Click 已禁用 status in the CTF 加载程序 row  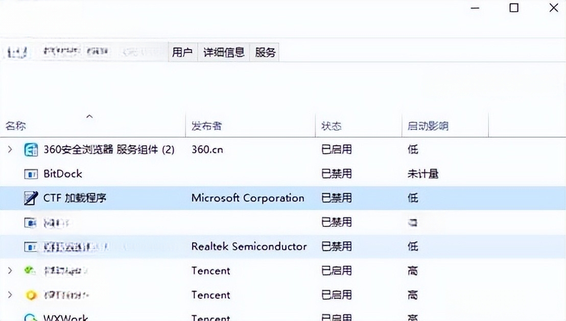tap(337, 198)
